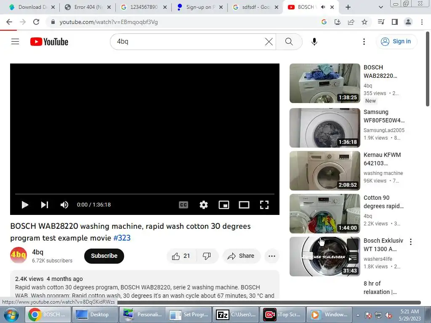Open YouTube settings three-dot menu
This screenshot has width=431, height=323.
coord(364,42)
